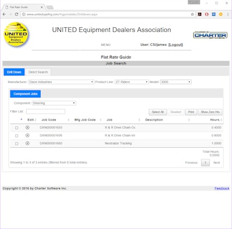Reload the page with refresh icon
Viewport: 232px width, 229px height.
click(16, 14)
